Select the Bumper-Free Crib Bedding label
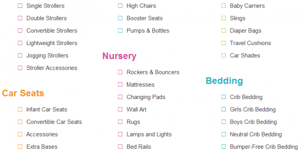 click(x=264, y=147)
